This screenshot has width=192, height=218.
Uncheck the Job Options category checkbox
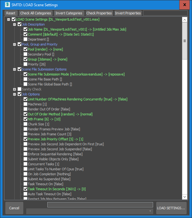20,94
